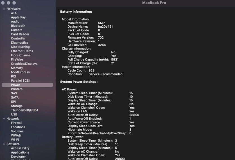Click AC Power AutoPowerOff Delay 28800

(134, 115)
